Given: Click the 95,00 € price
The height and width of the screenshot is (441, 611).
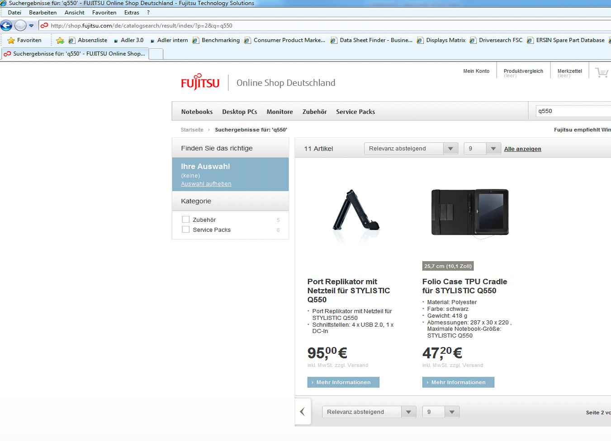Looking at the screenshot, I should [327, 352].
